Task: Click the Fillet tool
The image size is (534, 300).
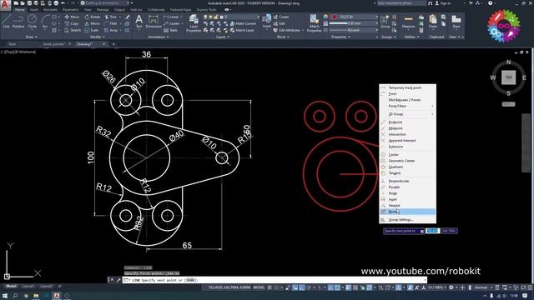Action: coord(111,23)
